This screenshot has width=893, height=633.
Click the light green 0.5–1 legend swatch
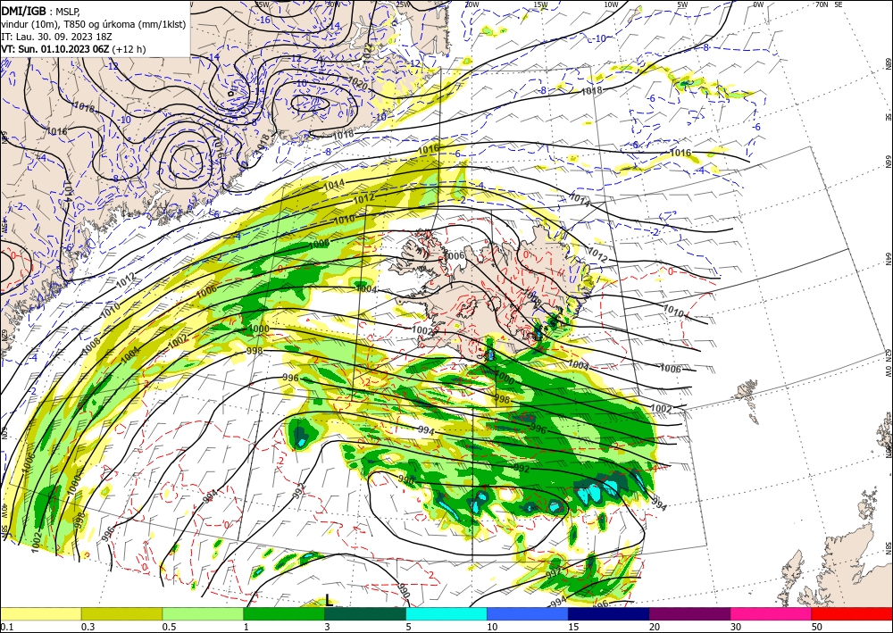(203, 613)
